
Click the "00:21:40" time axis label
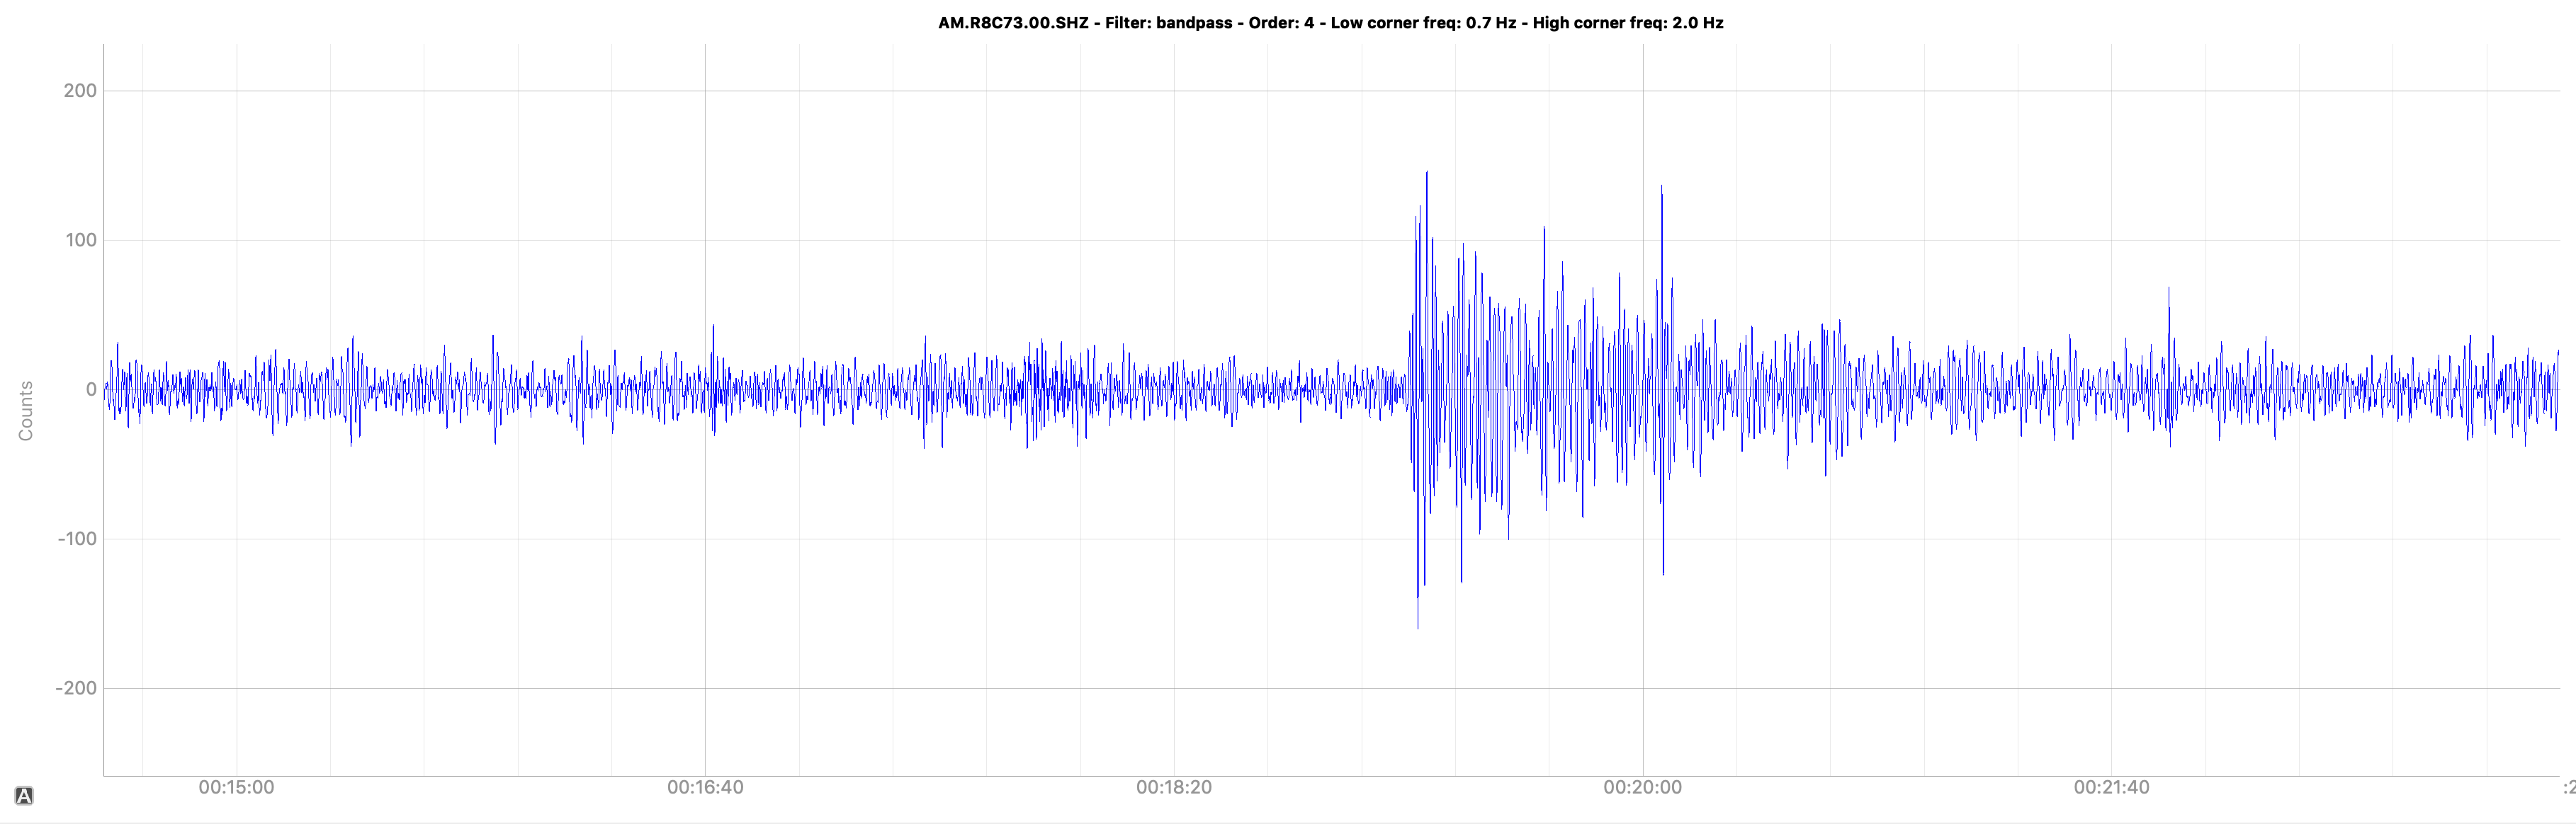tap(2111, 787)
